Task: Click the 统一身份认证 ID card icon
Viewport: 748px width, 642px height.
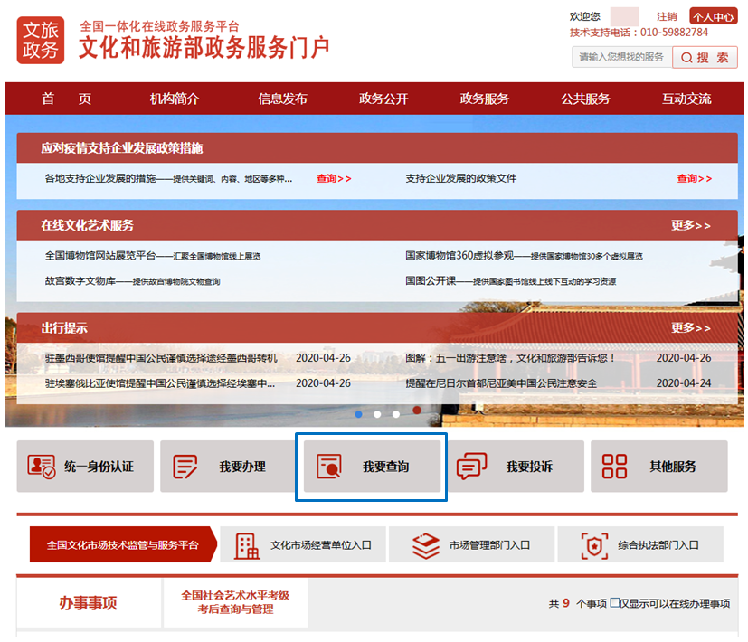Action: (41, 467)
